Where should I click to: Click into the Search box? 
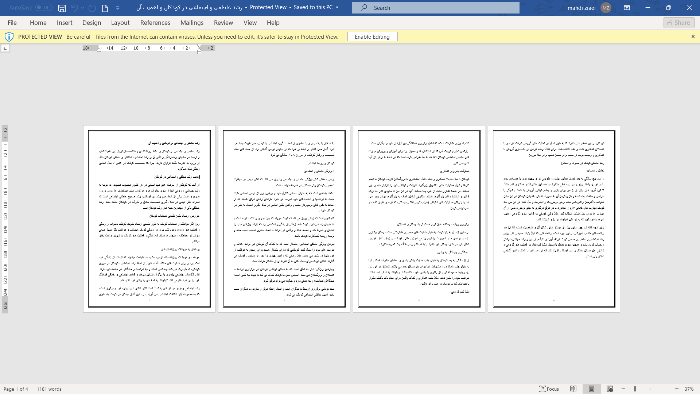click(435, 8)
